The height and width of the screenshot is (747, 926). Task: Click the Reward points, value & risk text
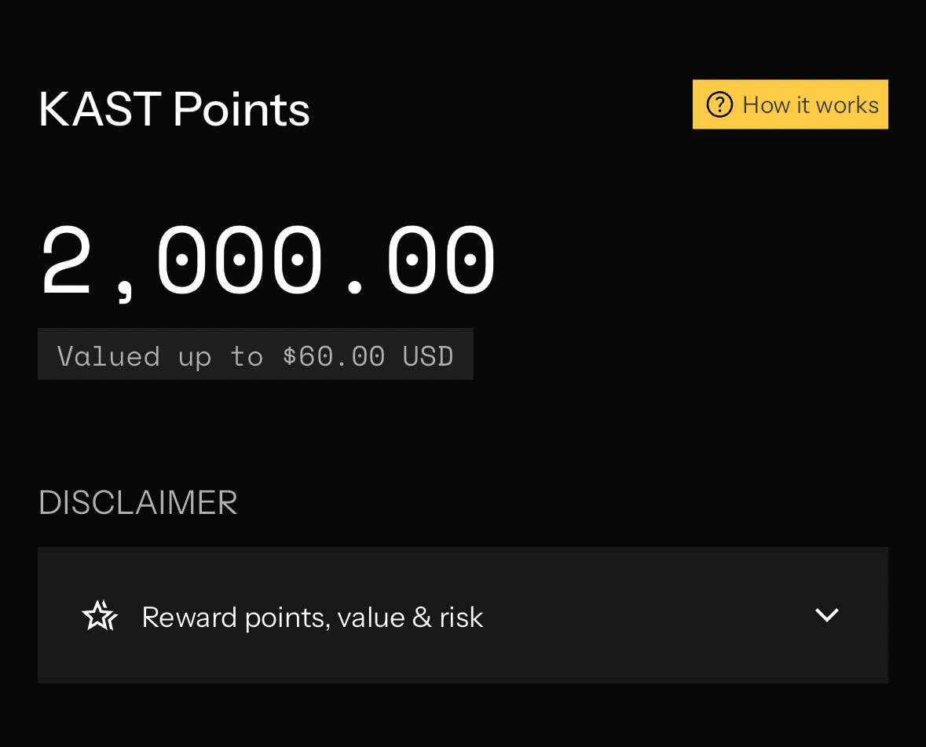[311, 617]
